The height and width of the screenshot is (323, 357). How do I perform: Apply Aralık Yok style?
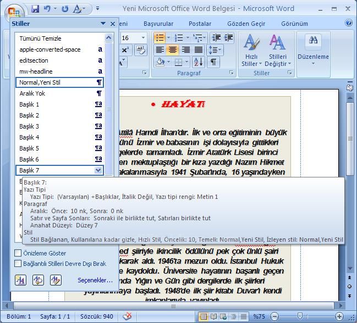(59, 93)
